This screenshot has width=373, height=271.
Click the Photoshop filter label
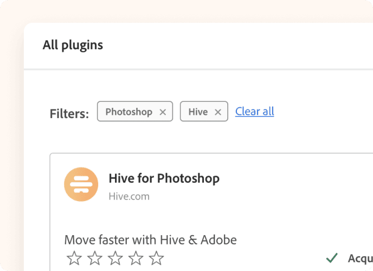128,112
